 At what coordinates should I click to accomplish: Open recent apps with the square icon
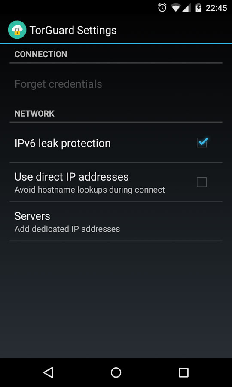click(x=183, y=372)
